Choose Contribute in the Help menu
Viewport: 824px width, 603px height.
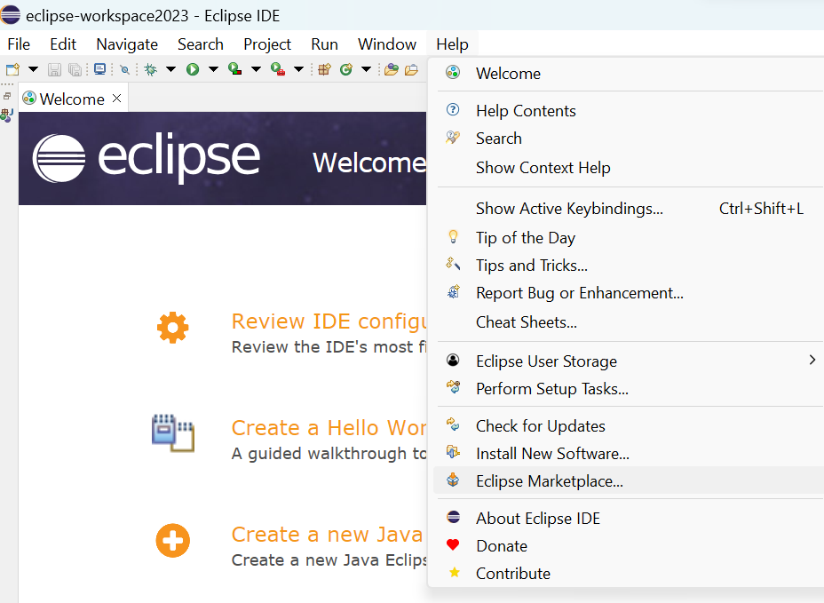coord(629,574)
